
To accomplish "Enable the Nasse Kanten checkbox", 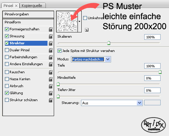I will 7,79.
